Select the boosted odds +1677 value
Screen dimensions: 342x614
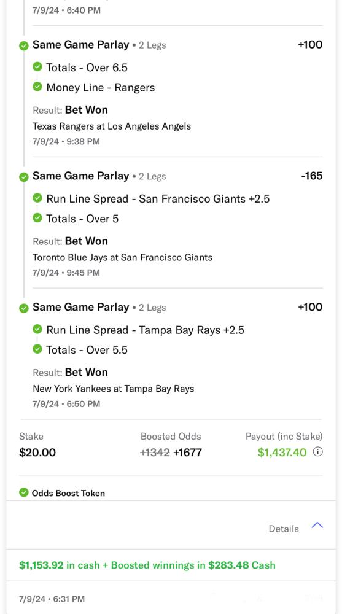[188, 453]
